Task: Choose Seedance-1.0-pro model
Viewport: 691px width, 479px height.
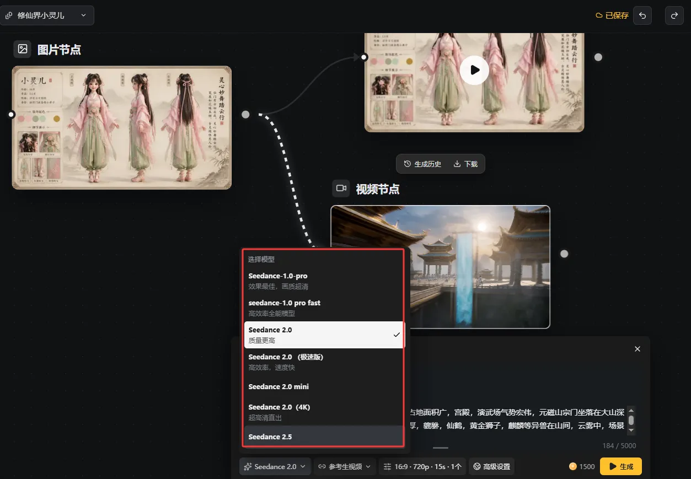Action: click(323, 281)
